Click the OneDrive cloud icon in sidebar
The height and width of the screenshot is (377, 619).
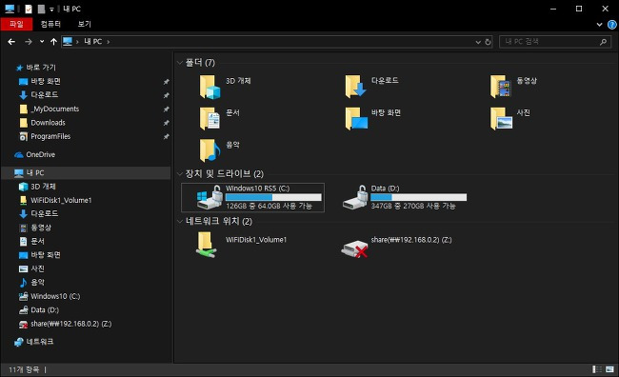[18, 155]
